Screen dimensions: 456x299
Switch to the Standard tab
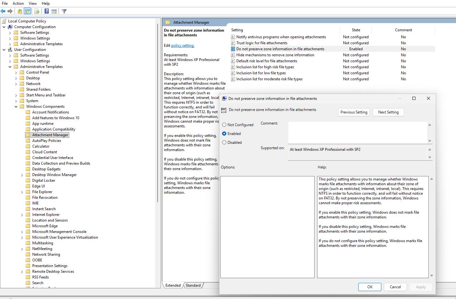click(x=193, y=285)
